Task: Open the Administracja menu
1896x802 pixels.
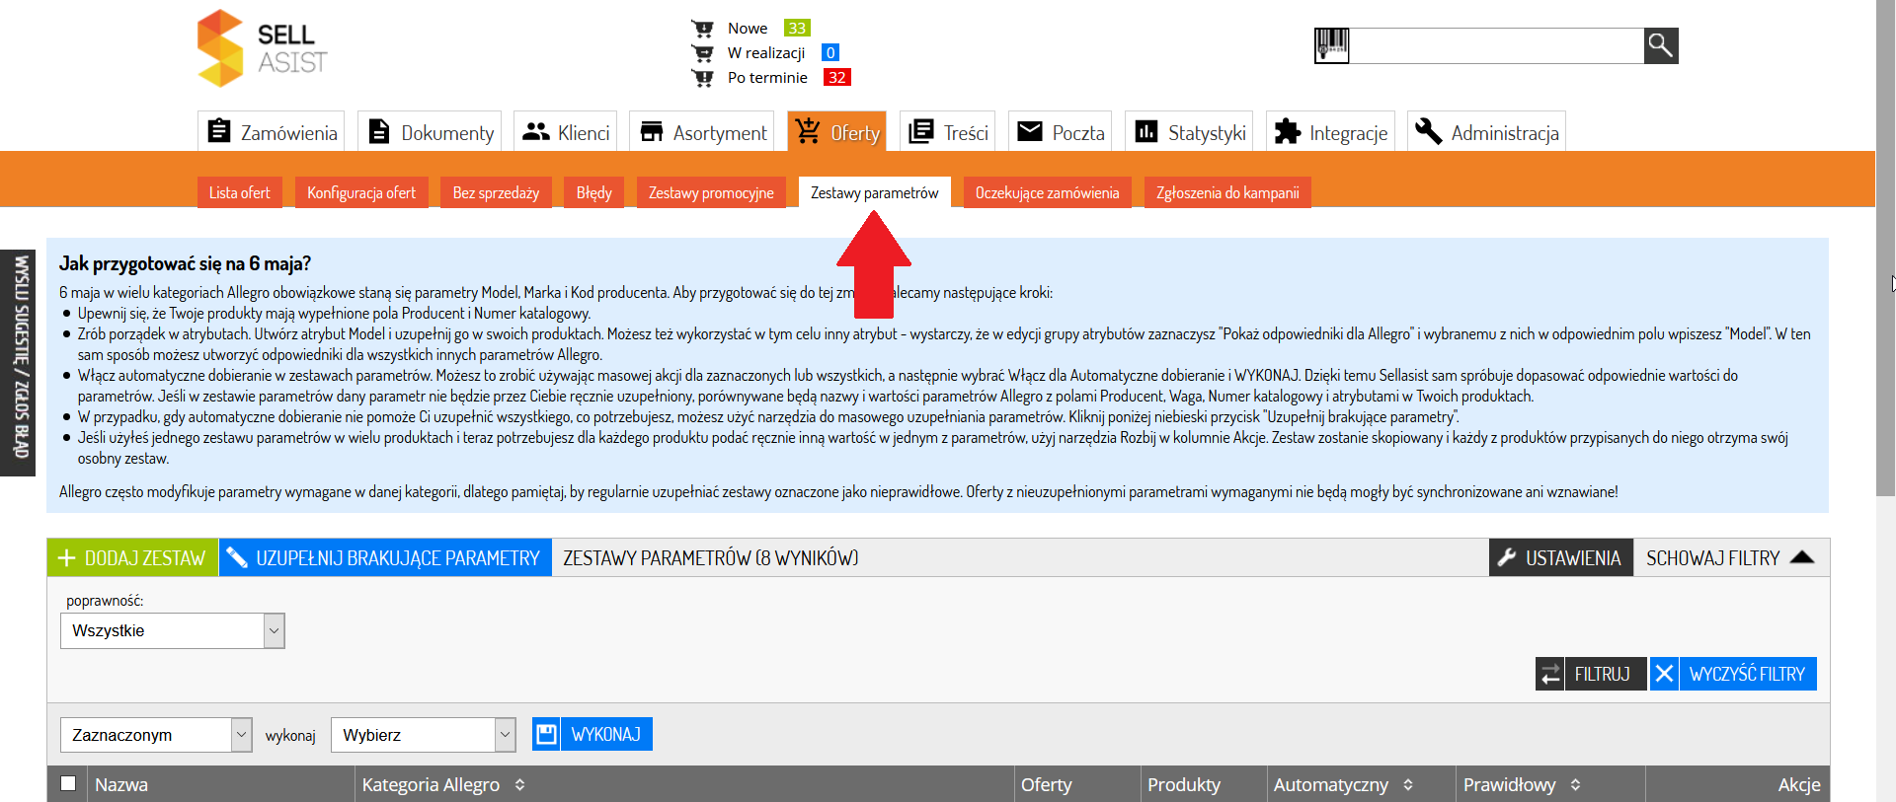Action: (x=1486, y=131)
